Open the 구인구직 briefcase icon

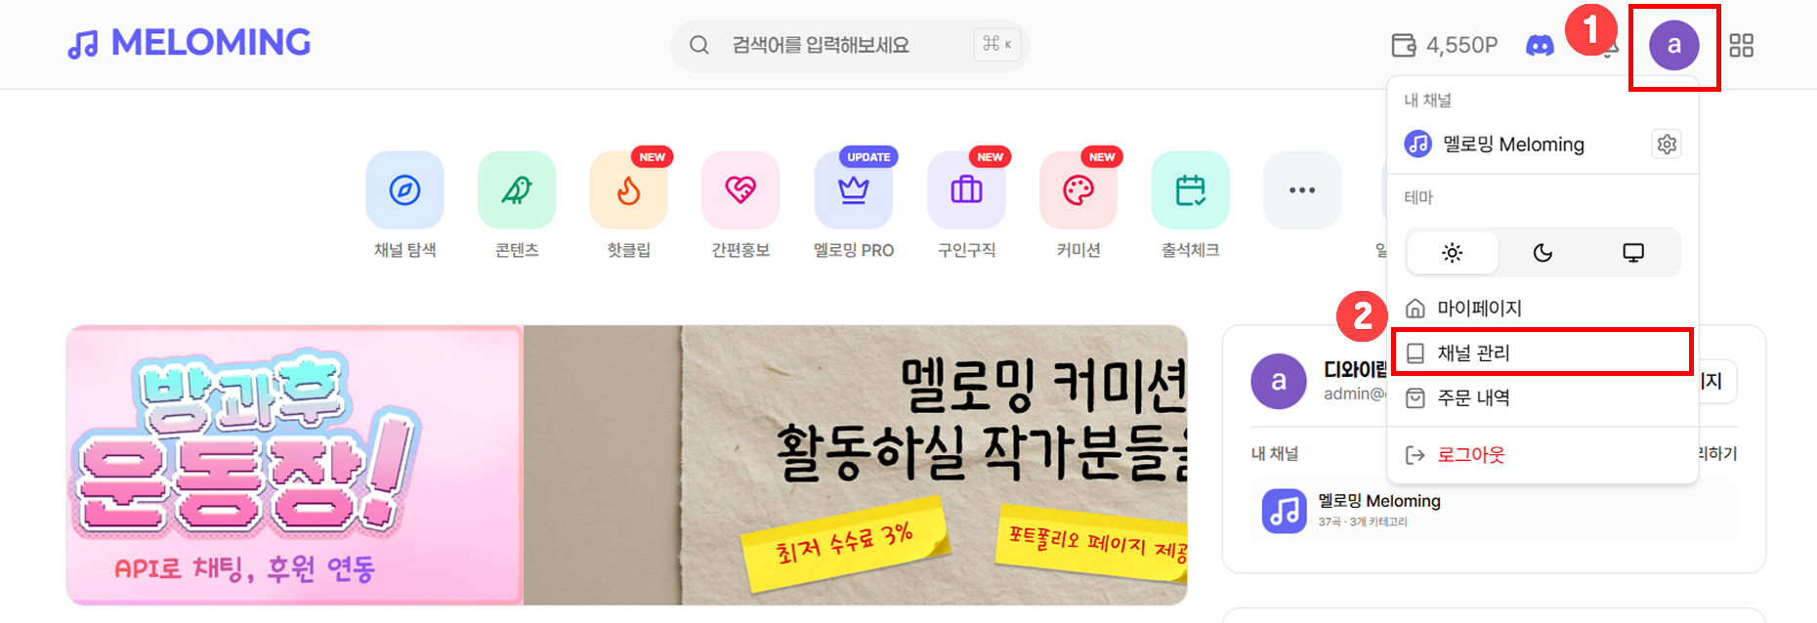(966, 189)
